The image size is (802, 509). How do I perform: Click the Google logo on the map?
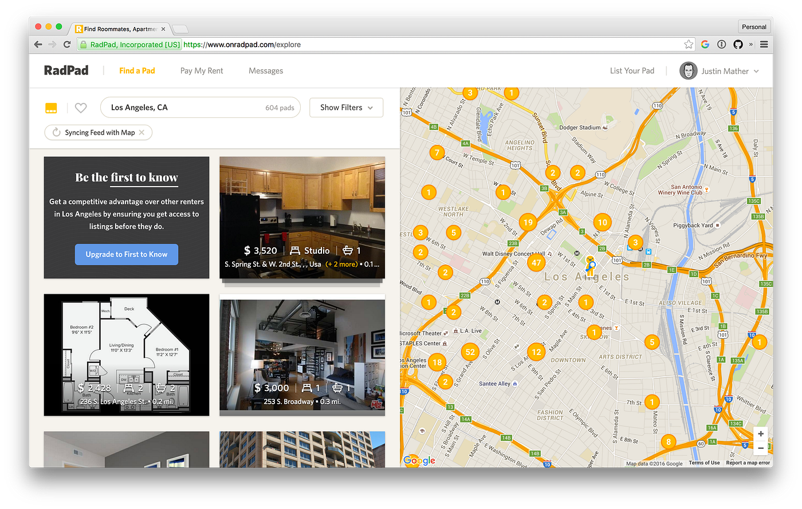(419, 460)
